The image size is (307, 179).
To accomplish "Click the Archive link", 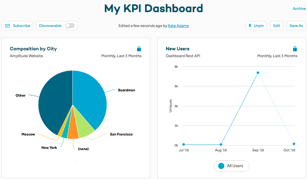I will pos(299,8).
